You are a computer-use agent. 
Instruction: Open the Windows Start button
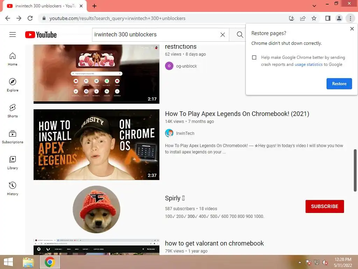8,262
